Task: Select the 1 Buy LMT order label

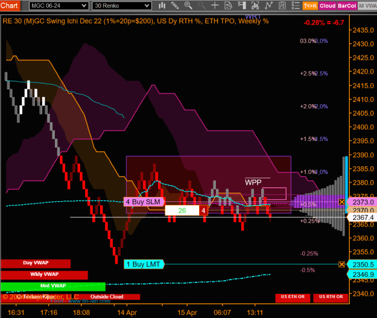Action: pyautogui.click(x=144, y=264)
